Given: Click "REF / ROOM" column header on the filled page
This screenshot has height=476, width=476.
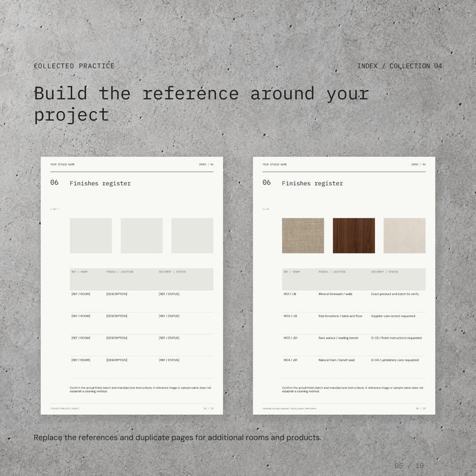Looking at the screenshot, I should [x=292, y=272].
